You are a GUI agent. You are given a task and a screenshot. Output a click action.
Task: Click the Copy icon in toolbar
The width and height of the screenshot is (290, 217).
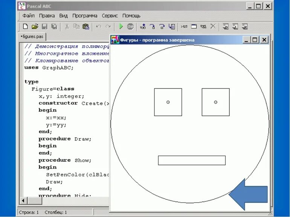pos(76,27)
